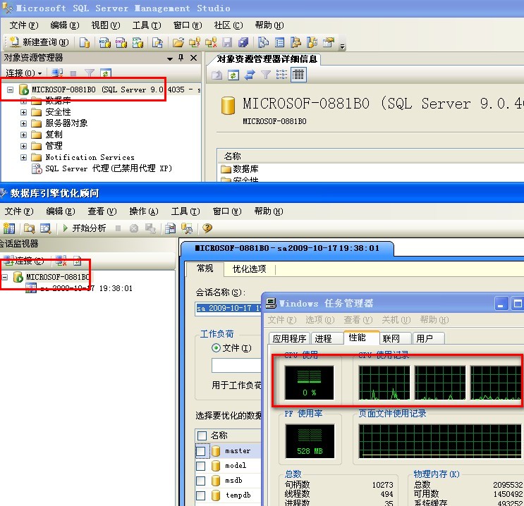
Task: Open 操作(A) menu in Tuning Advisor
Action: point(144,211)
